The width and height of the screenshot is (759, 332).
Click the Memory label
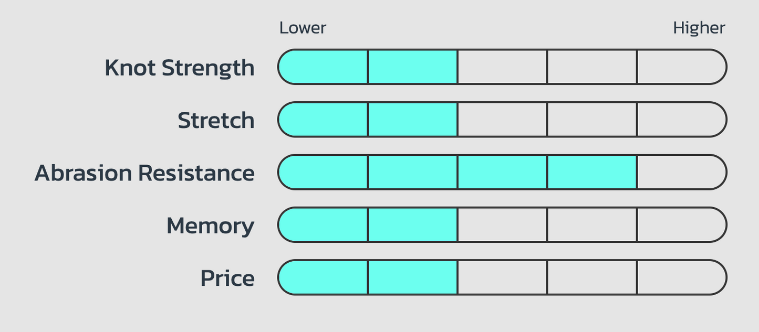tap(211, 226)
